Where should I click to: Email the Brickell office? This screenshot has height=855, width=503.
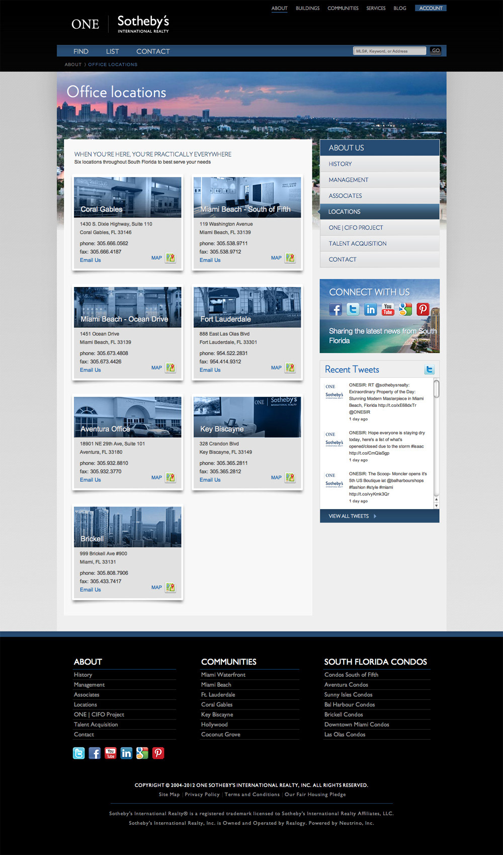pos(90,590)
